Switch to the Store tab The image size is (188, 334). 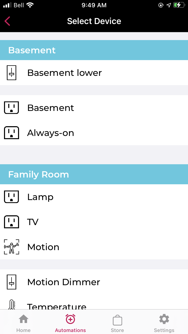(x=117, y=322)
